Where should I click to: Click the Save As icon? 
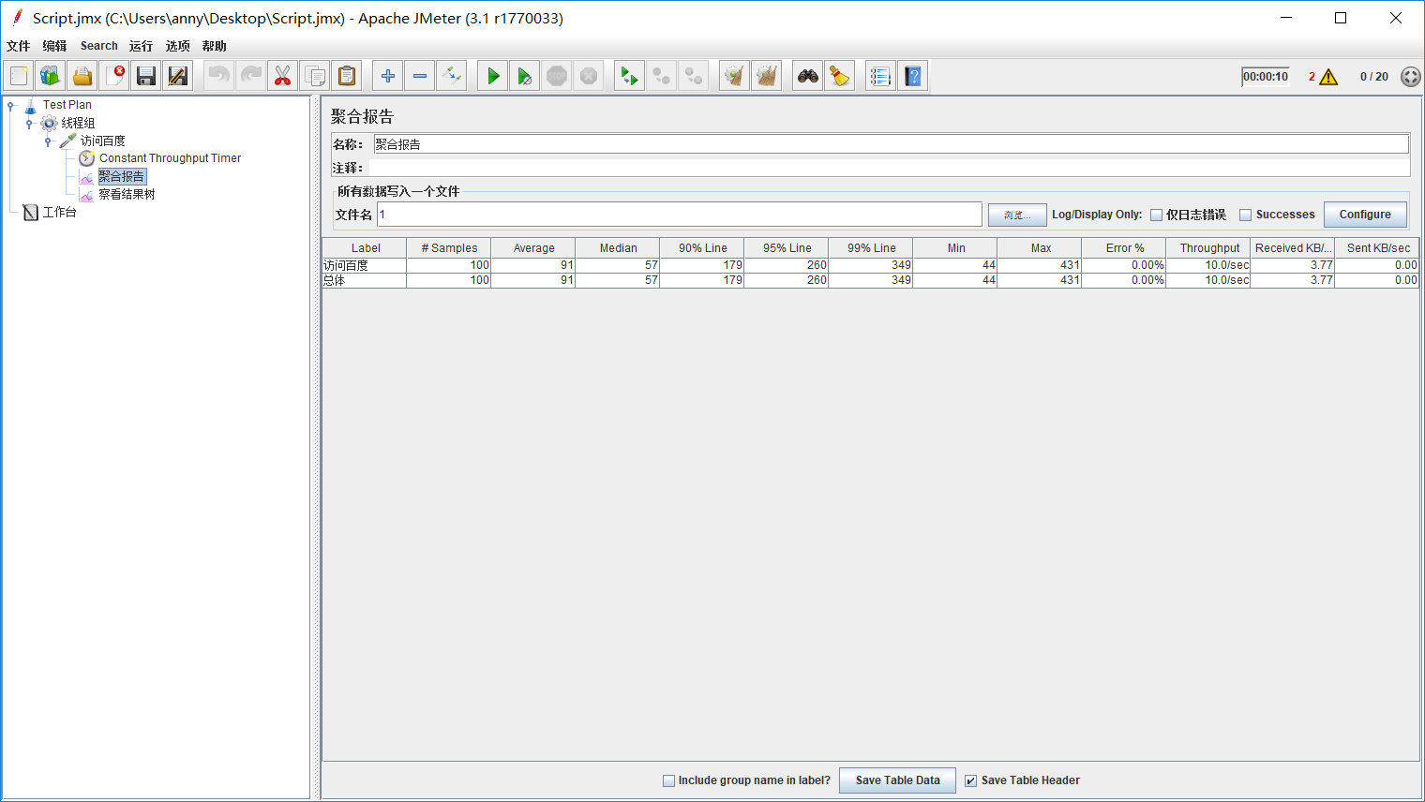177,76
